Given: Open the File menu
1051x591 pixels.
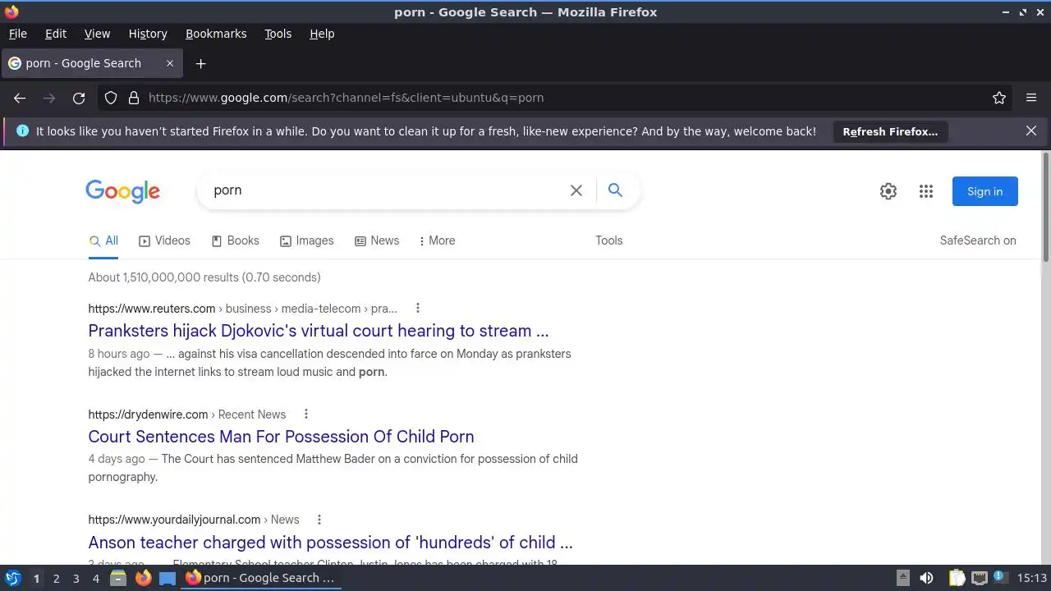Looking at the screenshot, I should pos(17,34).
